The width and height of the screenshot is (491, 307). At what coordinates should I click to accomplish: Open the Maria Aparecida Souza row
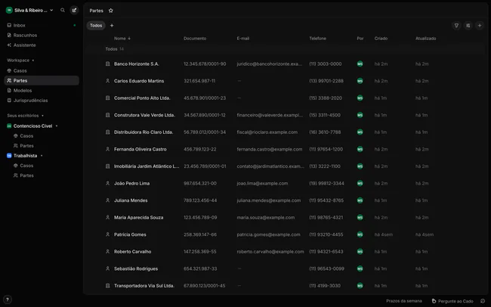pyautogui.click(x=285, y=218)
